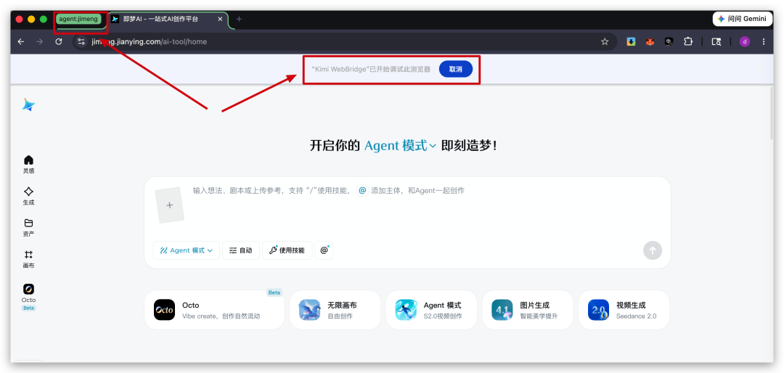Viewport: 784px width, 373px height.
Task: Click the 使用技能 button
Action: coord(287,250)
